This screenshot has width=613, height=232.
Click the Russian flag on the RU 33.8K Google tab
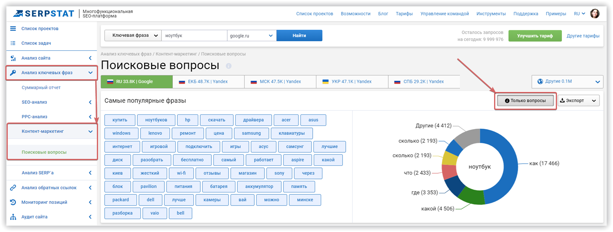pos(110,81)
